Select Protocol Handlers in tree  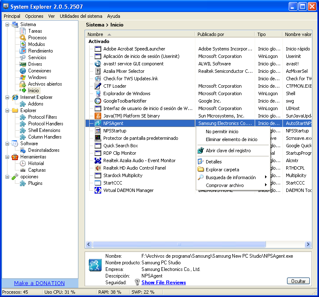pyautogui.click(x=46, y=124)
